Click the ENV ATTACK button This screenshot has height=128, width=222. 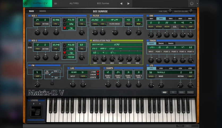(159, 27)
